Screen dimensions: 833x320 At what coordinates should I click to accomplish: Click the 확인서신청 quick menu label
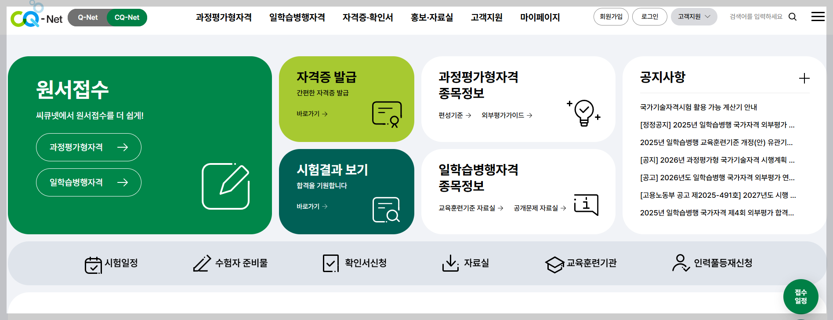(366, 263)
